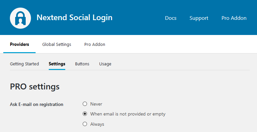Open the Global Settings tab
Screen dimensions: 257x132
point(57,45)
